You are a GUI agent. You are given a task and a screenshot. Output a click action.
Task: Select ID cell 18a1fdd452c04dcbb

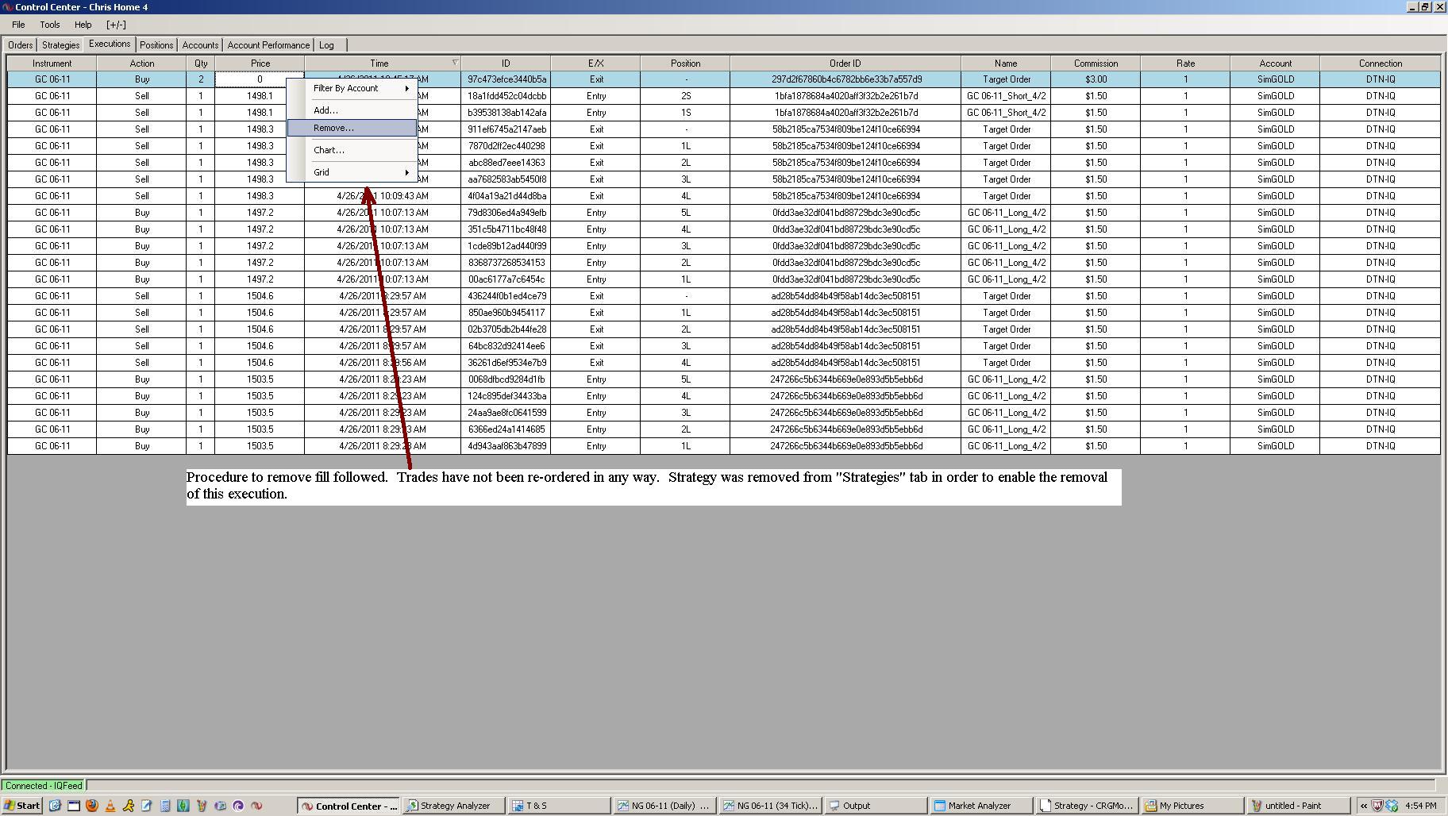point(506,96)
